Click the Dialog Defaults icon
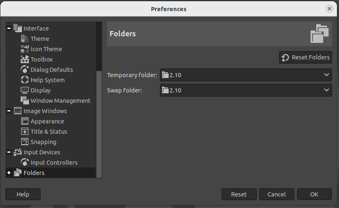Image resolution: width=339 pixels, height=208 pixels. 24,70
